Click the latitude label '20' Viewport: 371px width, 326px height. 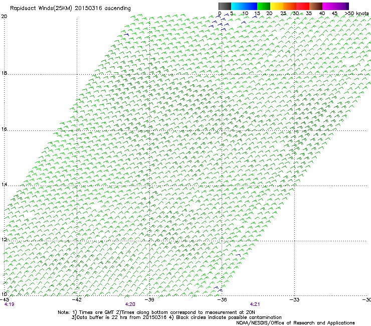[4, 17]
